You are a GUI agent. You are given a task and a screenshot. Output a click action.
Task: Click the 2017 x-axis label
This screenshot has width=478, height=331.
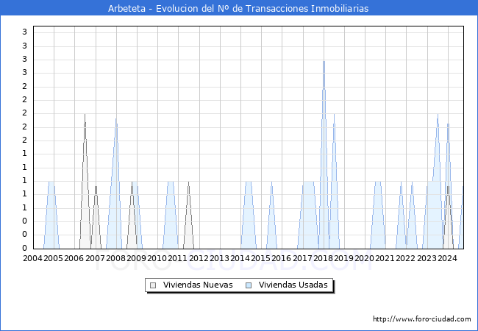click(302, 258)
